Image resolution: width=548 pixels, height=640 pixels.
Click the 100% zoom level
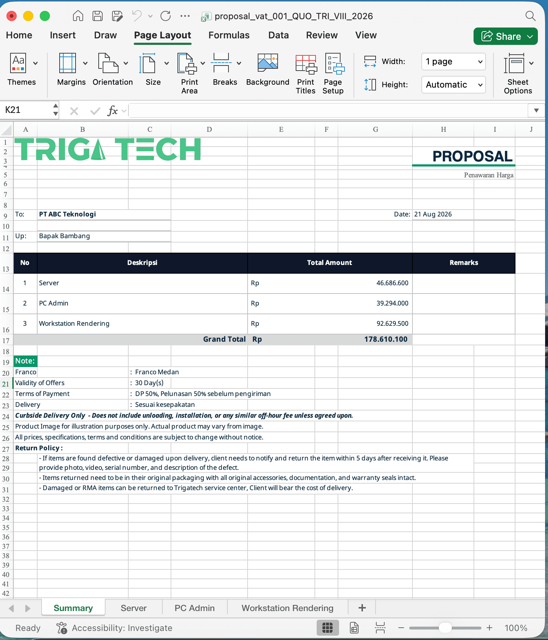[516, 628]
